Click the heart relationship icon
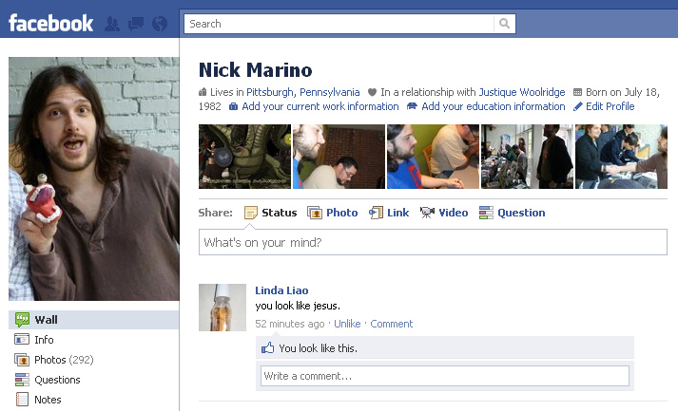 (x=372, y=92)
